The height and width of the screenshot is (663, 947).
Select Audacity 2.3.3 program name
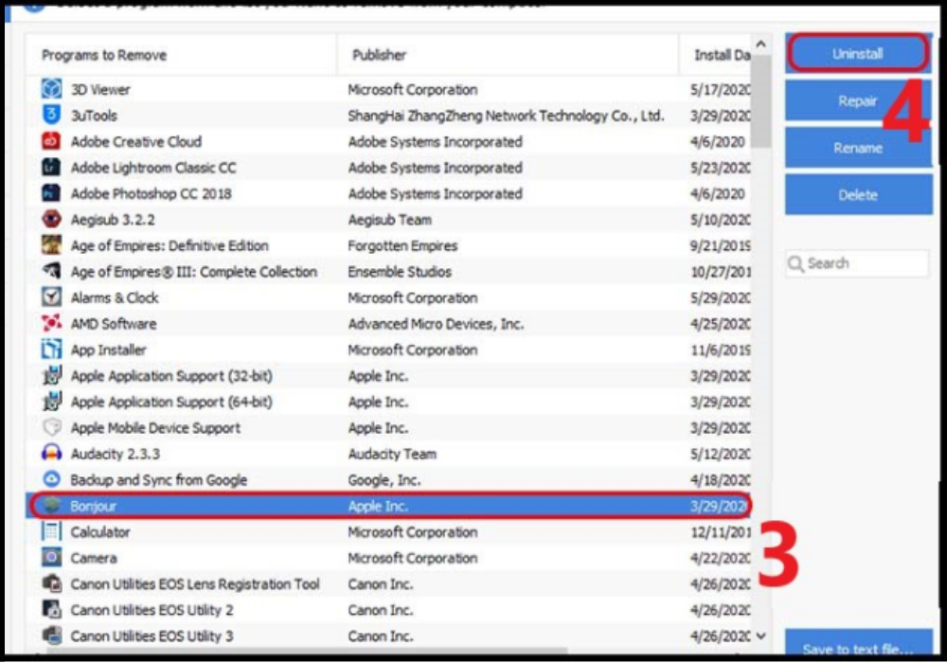(115, 454)
